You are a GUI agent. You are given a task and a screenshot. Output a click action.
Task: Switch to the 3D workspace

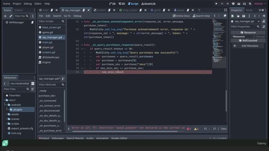click(122, 4)
